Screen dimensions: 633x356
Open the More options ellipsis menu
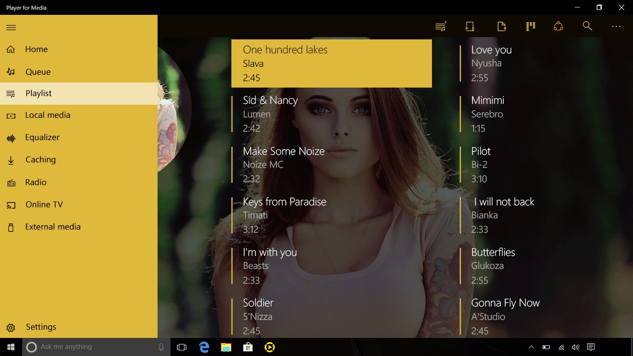(x=616, y=26)
